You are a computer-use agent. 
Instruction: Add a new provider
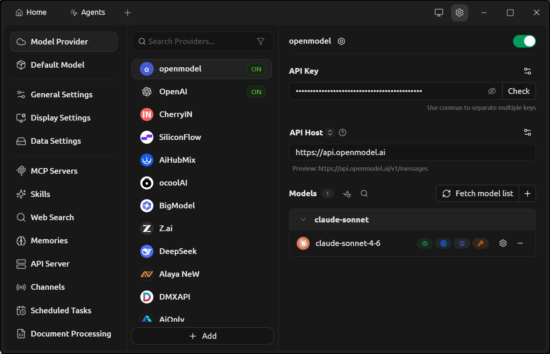tap(203, 336)
